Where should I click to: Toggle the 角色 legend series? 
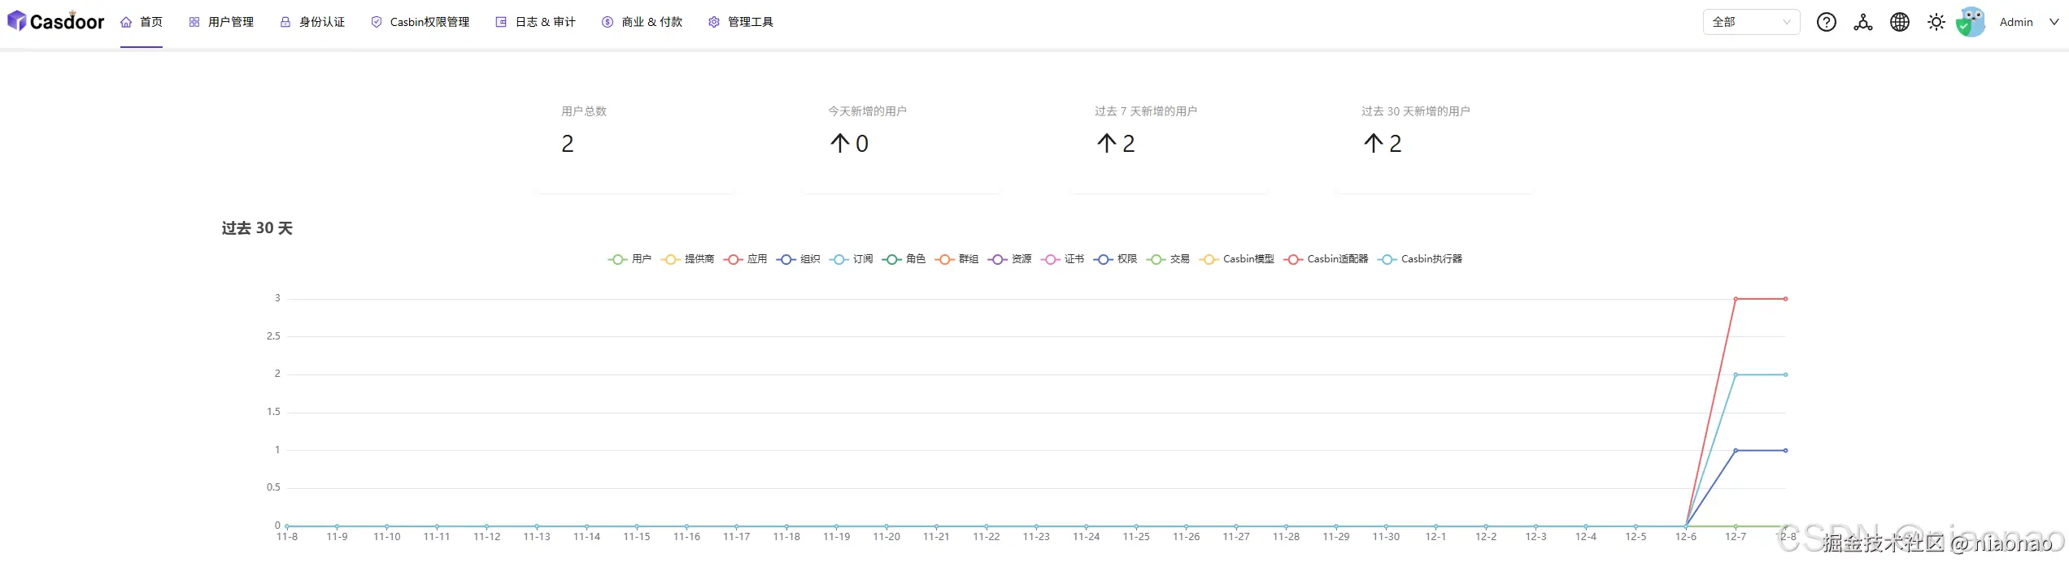point(904,259)
